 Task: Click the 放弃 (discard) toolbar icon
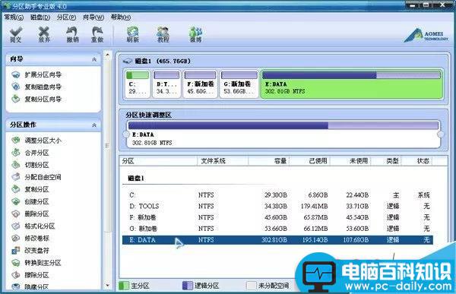coord(44,35)
